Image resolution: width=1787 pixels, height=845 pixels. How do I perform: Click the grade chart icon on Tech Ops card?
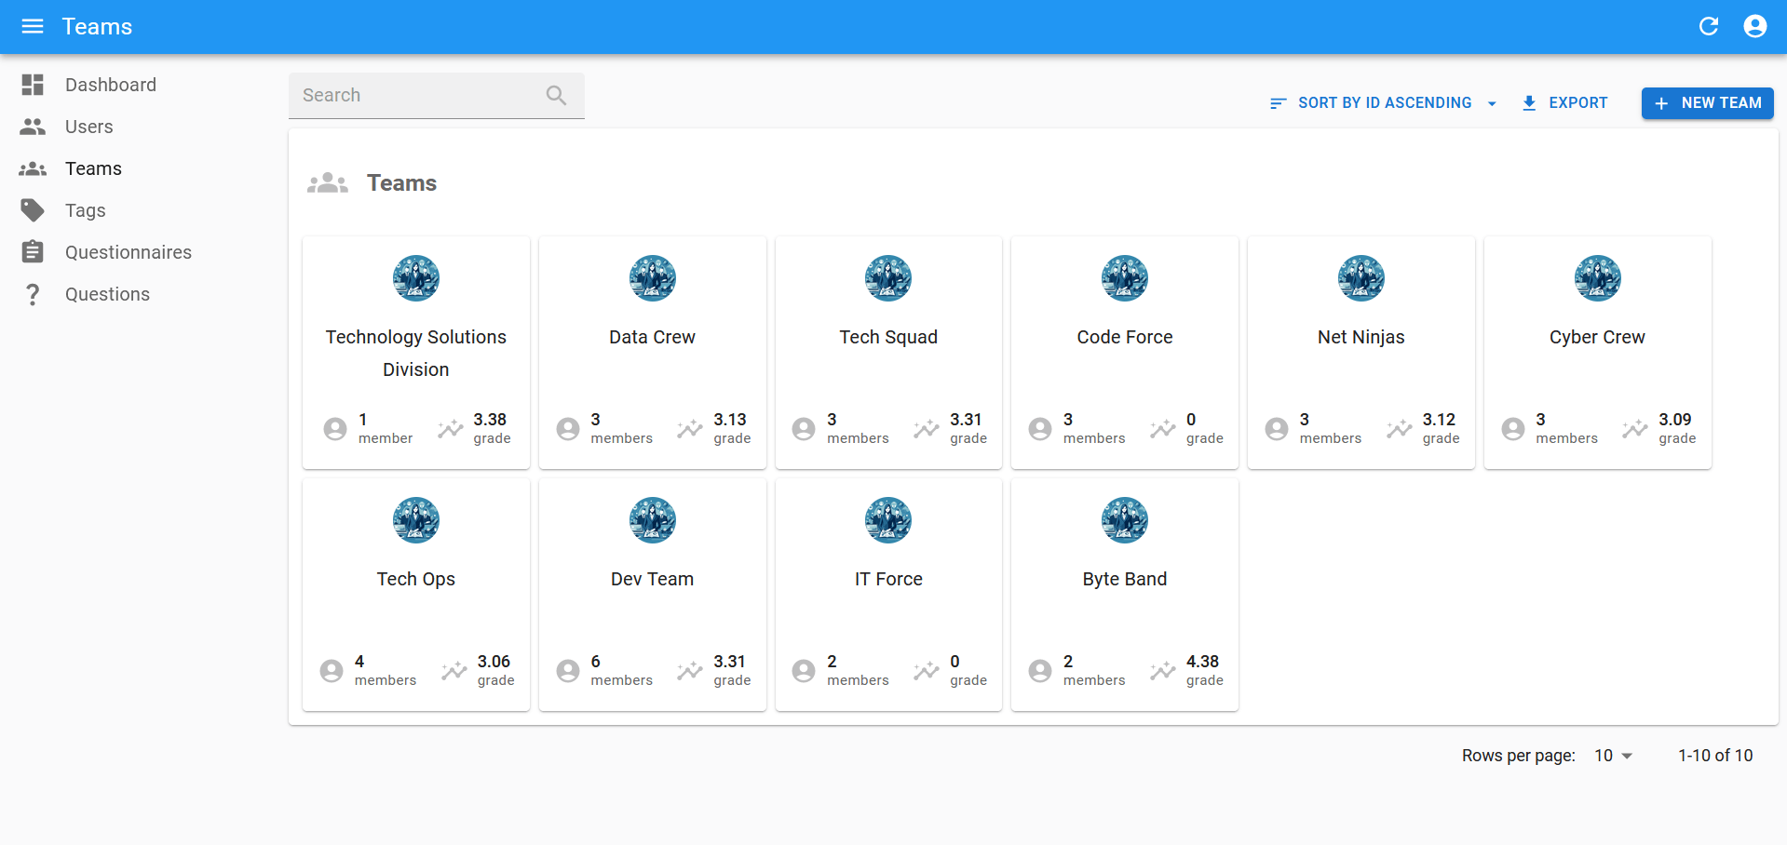[x=454, y=671]
